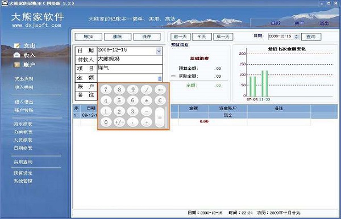The width and height of the screenshot is (341, 219).
Task: Click the 删除 delete button
Action: coord(118,37)
